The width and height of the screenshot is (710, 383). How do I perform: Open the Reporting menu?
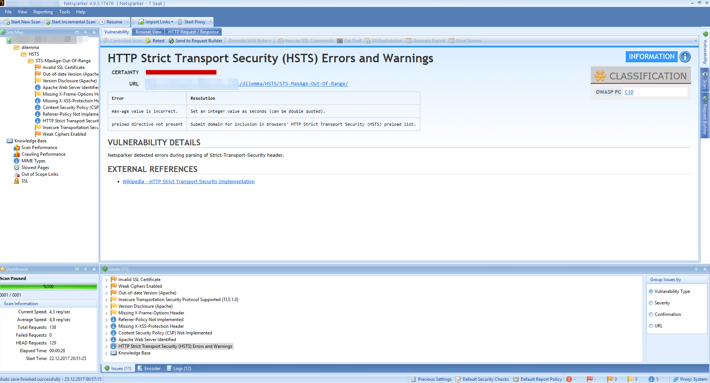pos(43,11)
